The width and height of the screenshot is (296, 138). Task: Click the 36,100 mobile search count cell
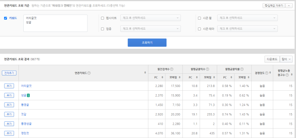(x=174, y=133)
